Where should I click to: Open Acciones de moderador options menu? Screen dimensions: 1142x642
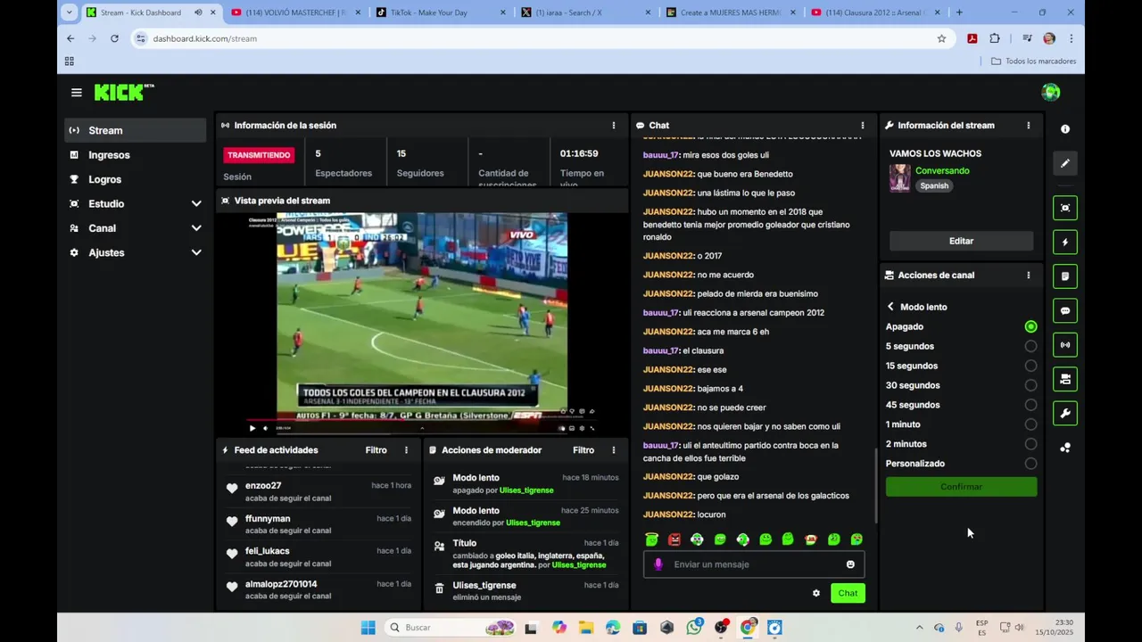[x=613, y=450]
